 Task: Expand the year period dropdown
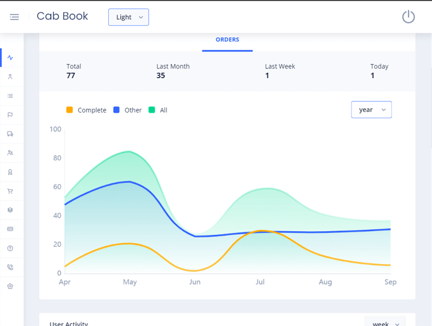point(371,110)
